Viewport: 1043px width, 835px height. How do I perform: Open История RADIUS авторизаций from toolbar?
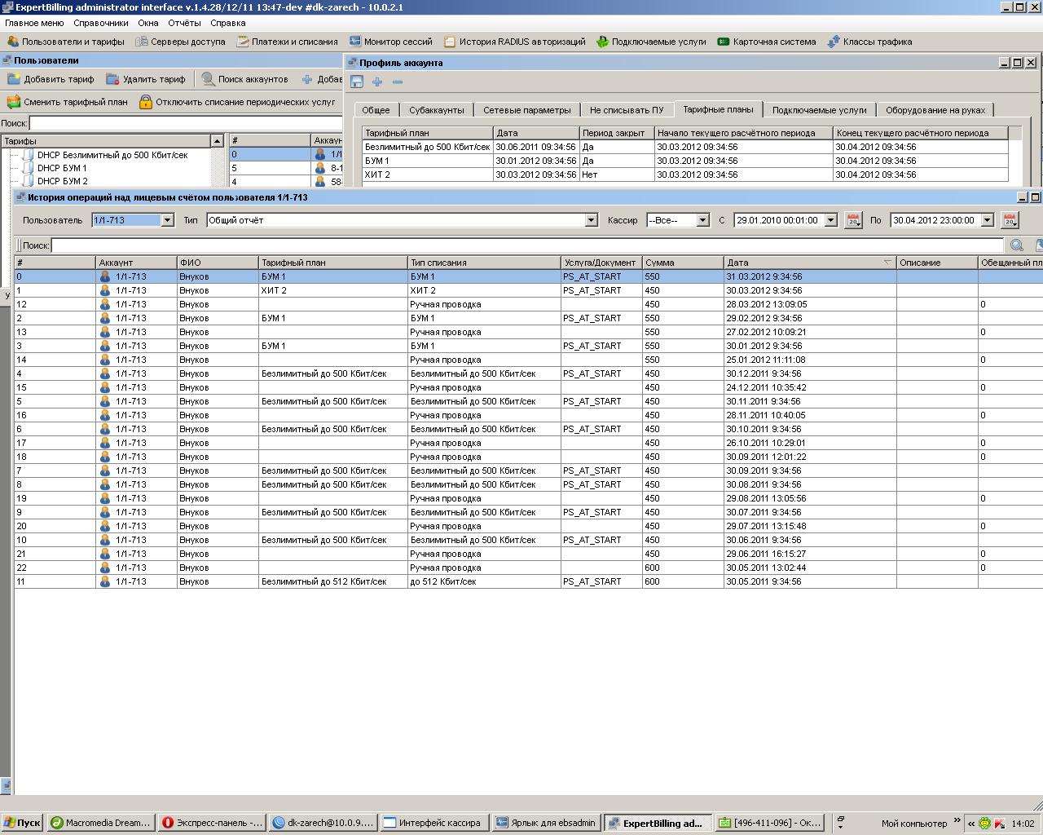[514, 42]
